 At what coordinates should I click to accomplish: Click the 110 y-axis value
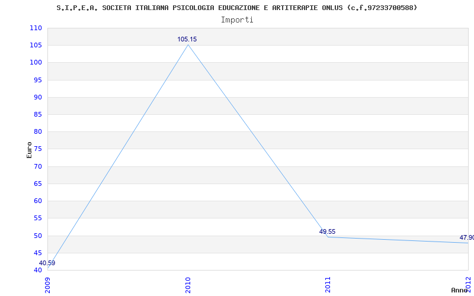click(36, 28)
